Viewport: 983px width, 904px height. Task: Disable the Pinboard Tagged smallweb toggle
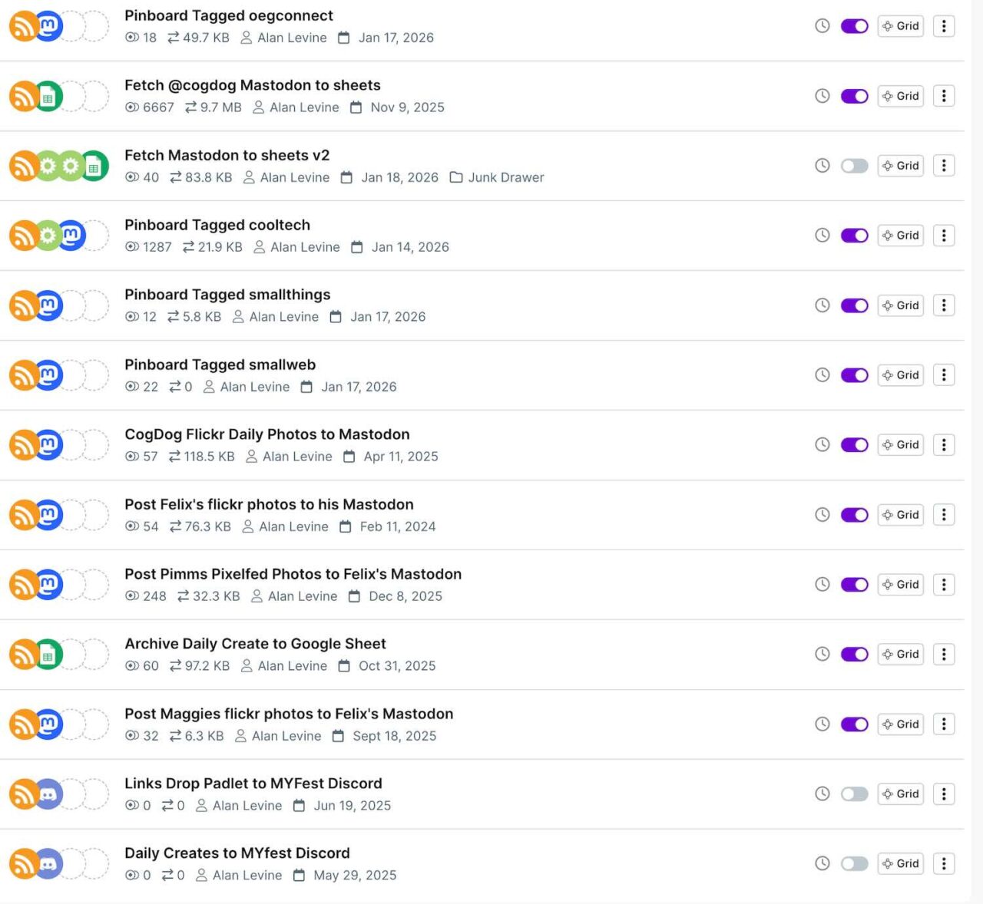(x=854, y=375)
